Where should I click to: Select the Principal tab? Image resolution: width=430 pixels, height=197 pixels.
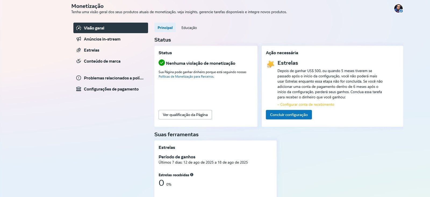165,28
